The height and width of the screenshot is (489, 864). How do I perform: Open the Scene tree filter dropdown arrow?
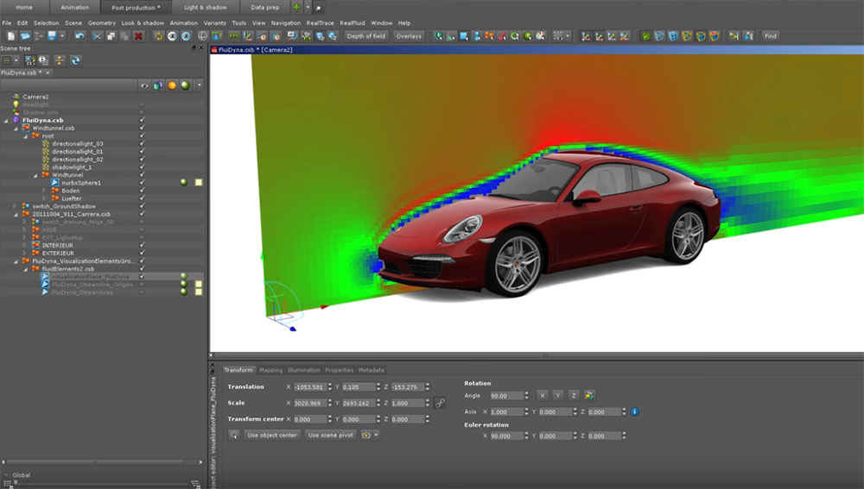200,85
